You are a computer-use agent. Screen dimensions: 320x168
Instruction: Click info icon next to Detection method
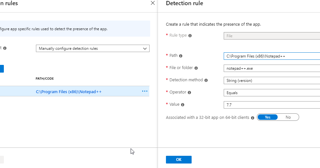(x=206, y=80)
